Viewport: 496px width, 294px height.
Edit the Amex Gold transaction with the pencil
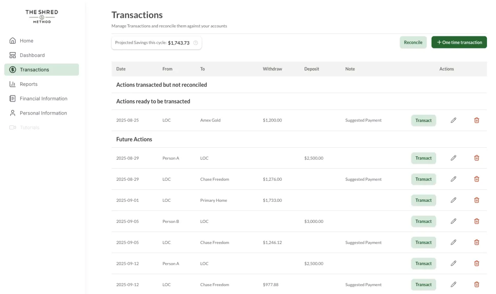[x=453, y=120]
